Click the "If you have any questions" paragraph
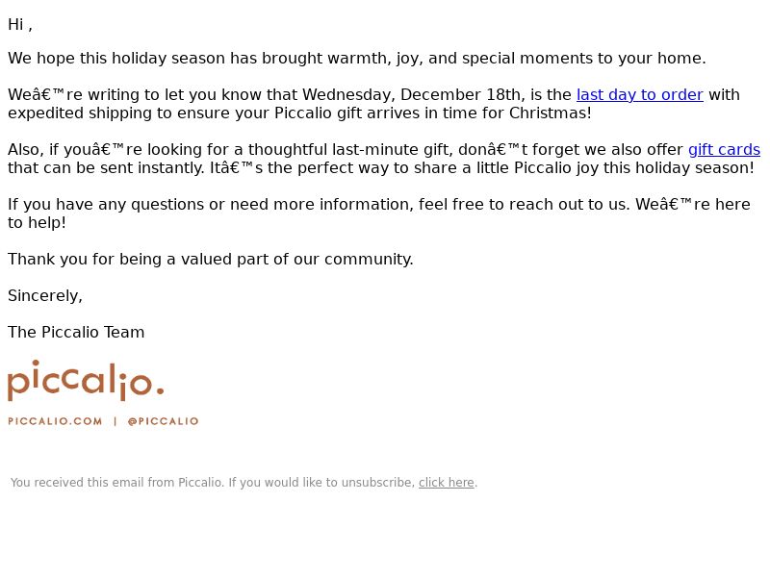This screenshot has height=577, width=770. coord(378,213)
